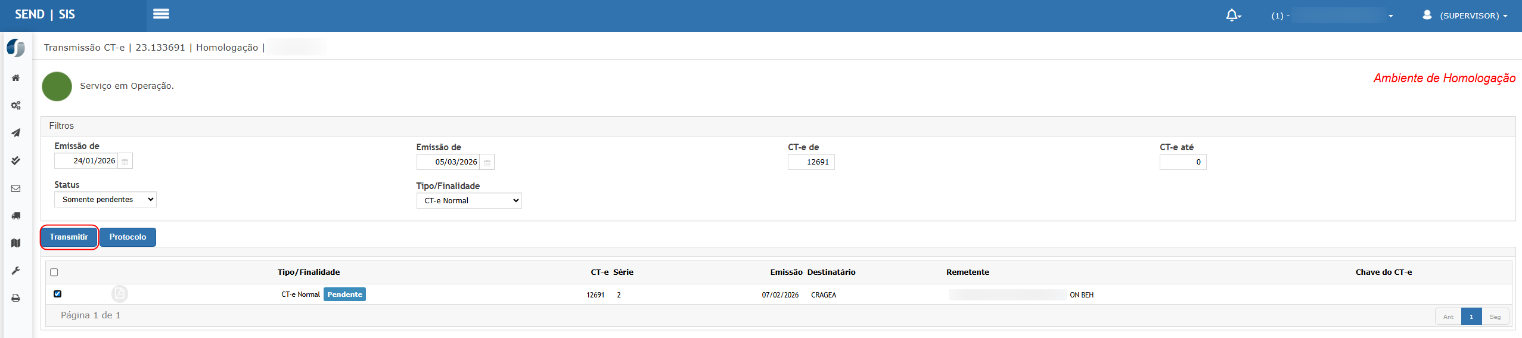Open the hamburger menu in header
The height and width of the screenshot is (338, 1522).
(x=161, y=14)
